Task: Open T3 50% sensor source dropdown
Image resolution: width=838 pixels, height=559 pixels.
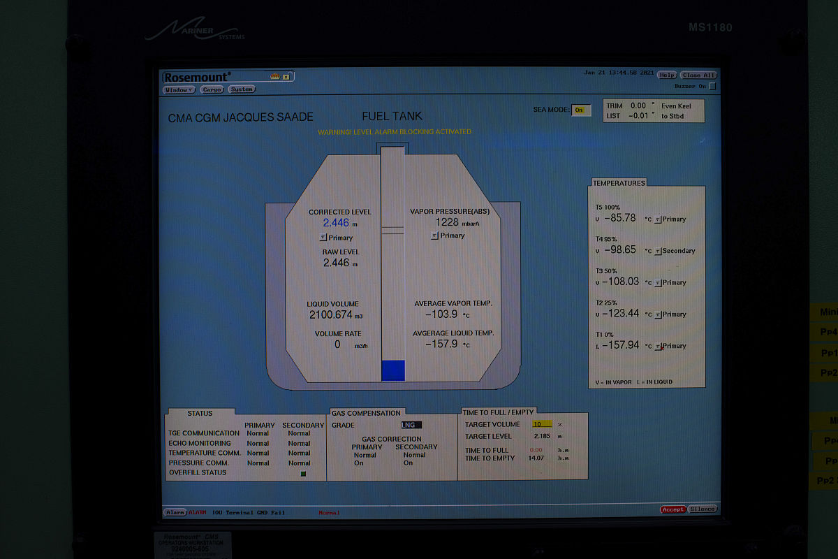Action: coord(657,283)
